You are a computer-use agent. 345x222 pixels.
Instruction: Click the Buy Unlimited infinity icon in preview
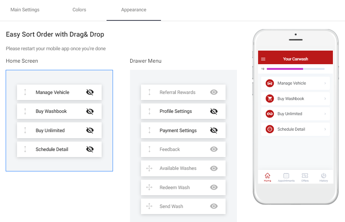(x=269, y=114)
